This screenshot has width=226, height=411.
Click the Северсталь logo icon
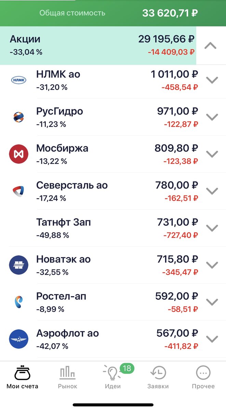(19, 190)
